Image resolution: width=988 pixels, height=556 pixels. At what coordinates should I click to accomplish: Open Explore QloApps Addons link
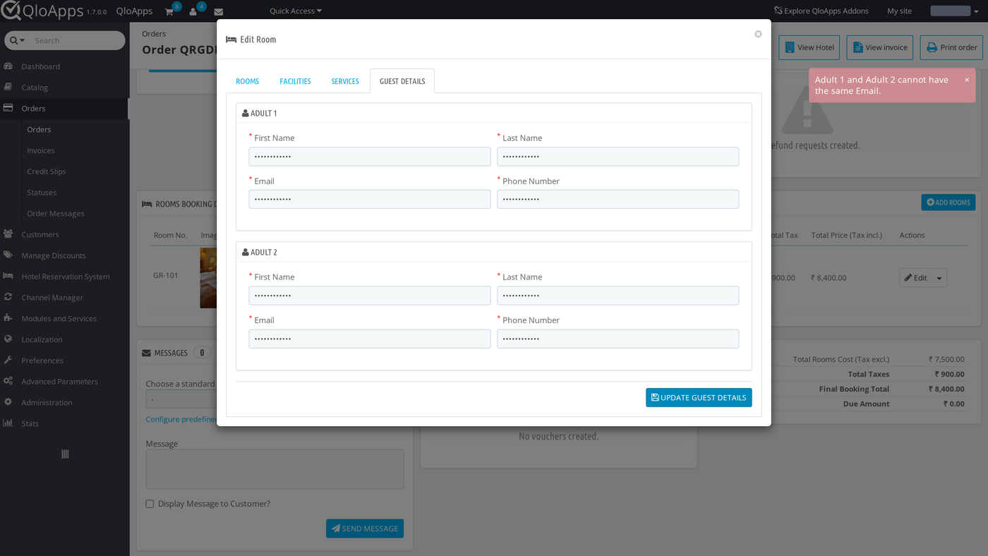[821, 11]
